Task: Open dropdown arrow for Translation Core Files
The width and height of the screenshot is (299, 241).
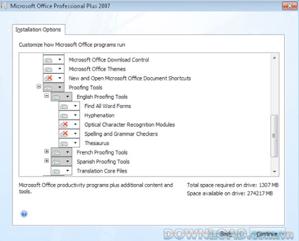Action: click(x=68, y=170)
